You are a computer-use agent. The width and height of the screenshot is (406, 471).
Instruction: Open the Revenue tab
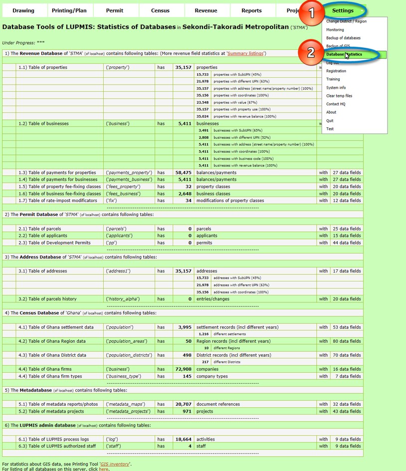(206, 10)
